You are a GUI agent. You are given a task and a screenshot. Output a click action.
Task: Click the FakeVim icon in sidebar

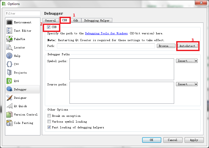(9, 39)
